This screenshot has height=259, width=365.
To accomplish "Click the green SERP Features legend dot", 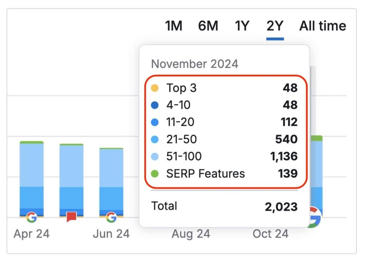I will 155,174.
